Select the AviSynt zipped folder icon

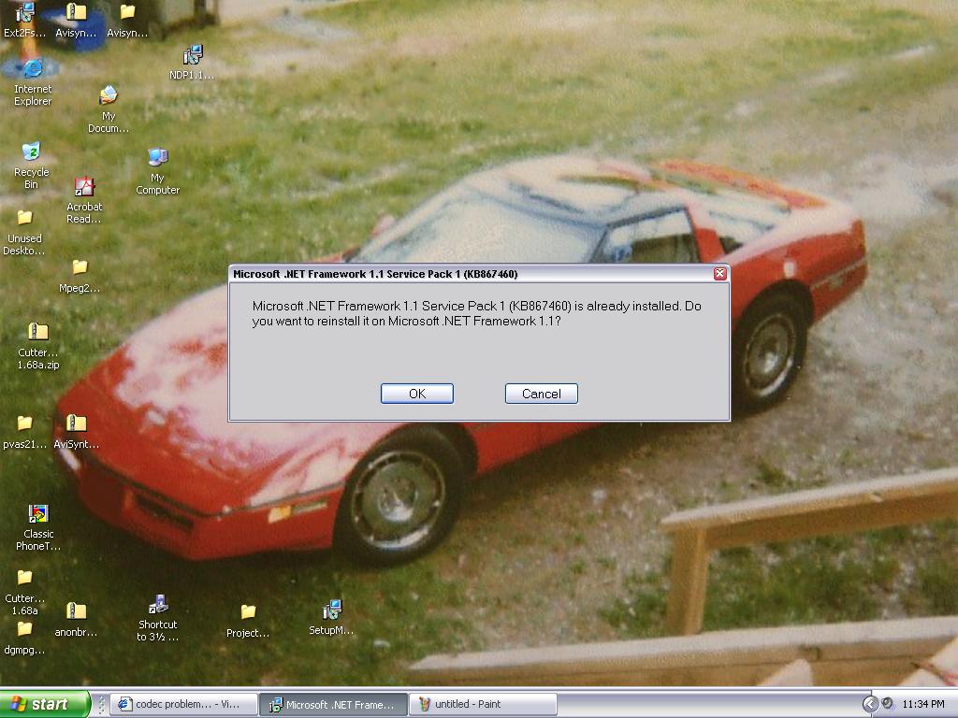tap(76, 432)
